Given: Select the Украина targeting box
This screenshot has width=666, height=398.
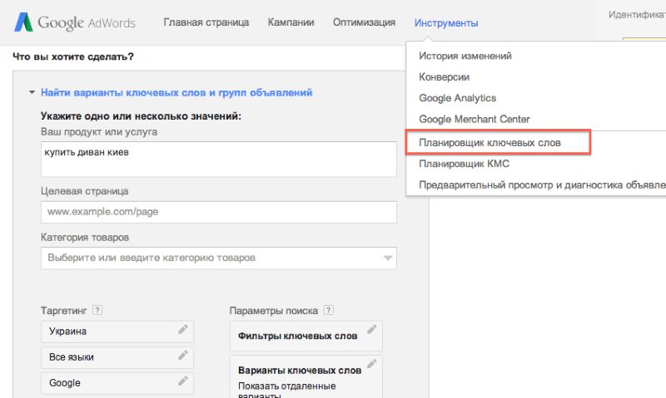Looking at the screenshot, I should (117, 332).
